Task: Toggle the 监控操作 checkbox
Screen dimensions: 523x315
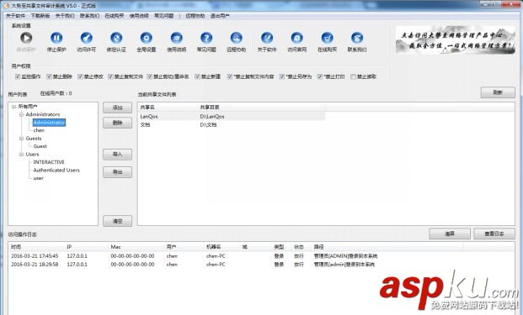Action: pos(18,76)
